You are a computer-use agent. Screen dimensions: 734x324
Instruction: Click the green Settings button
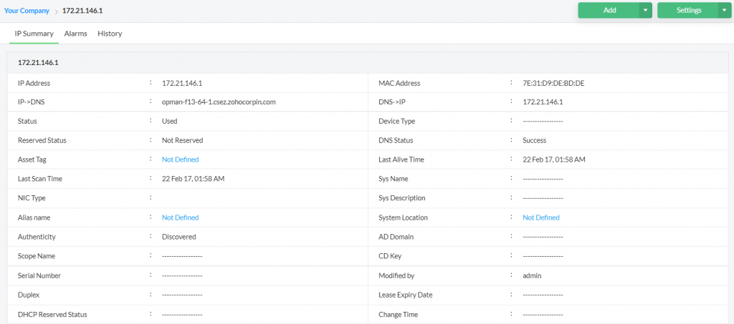[688, 10]
